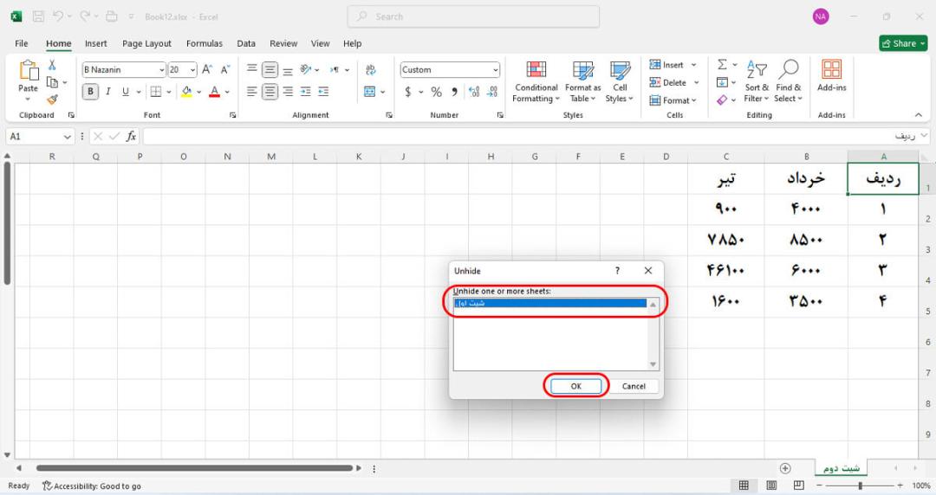This screenshot has height=495, width=936.
Task: Toggle Top Align
Action: [252, 70]
